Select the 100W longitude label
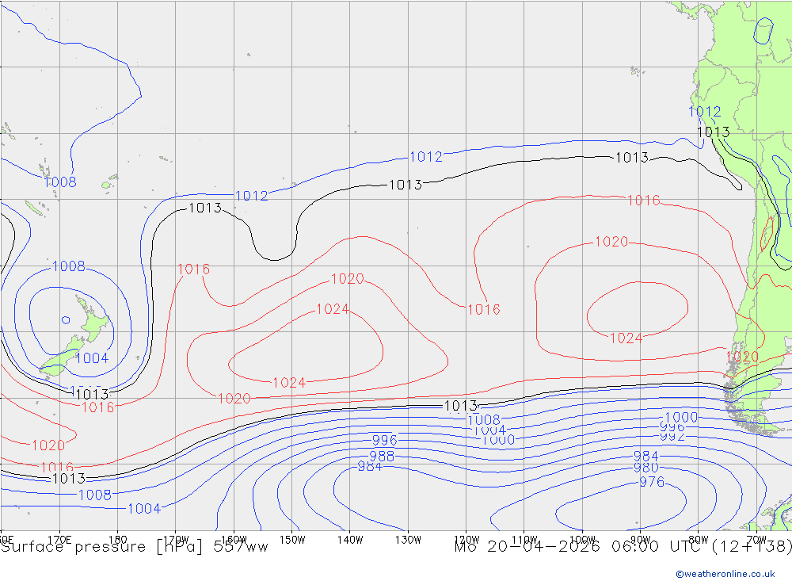 [x=582, y=540]
